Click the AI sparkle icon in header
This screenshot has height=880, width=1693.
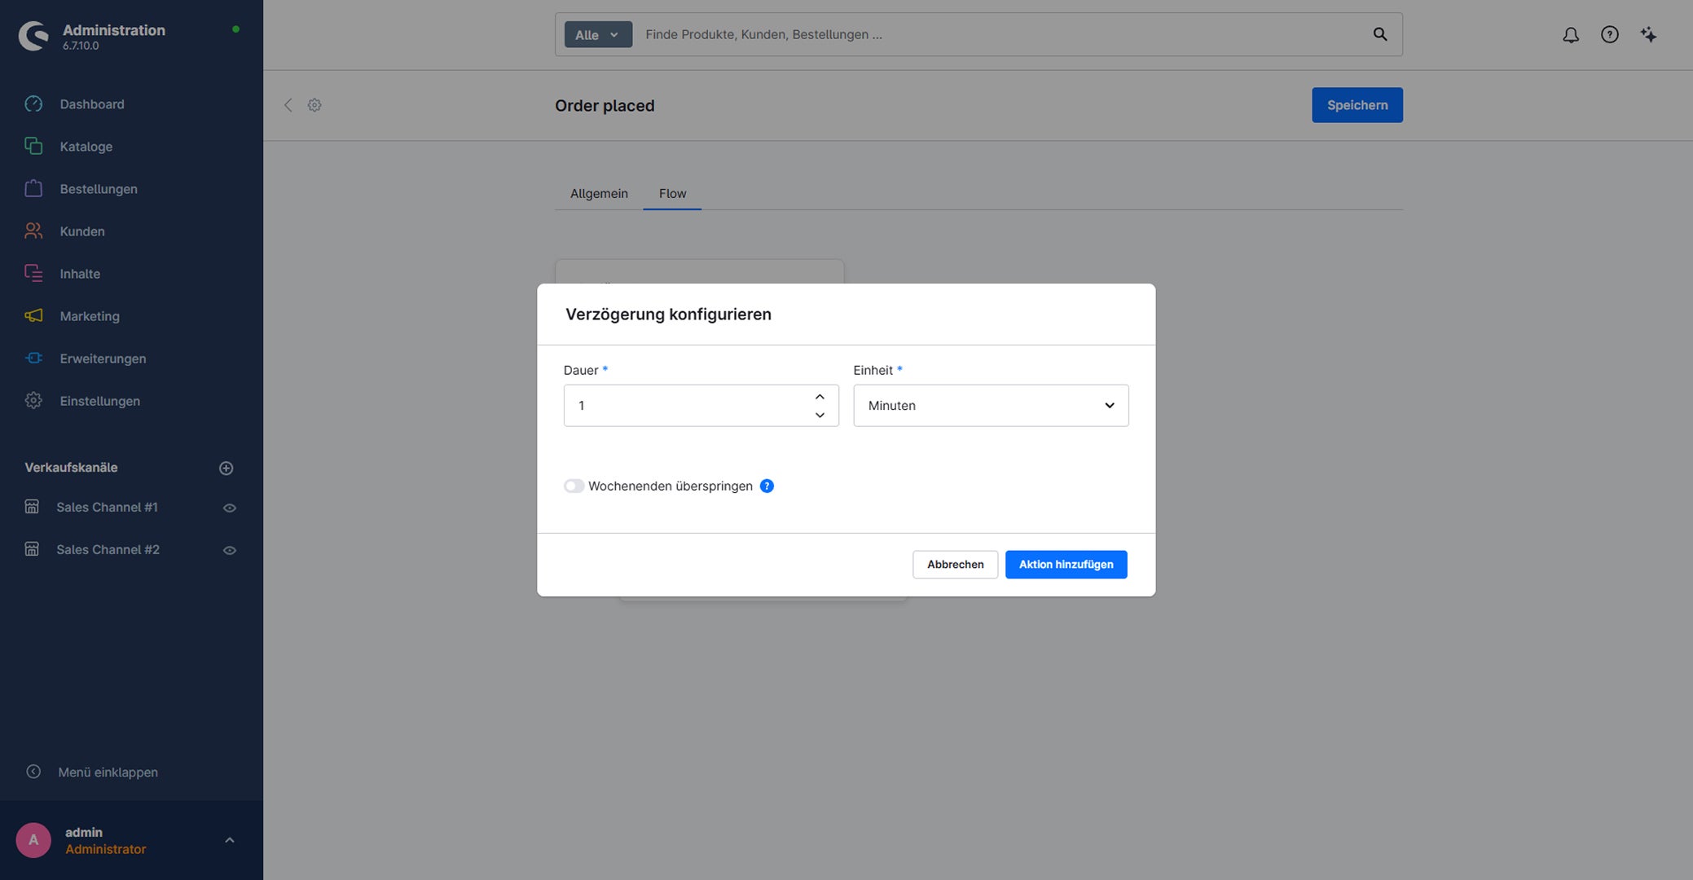[1648, 34]
